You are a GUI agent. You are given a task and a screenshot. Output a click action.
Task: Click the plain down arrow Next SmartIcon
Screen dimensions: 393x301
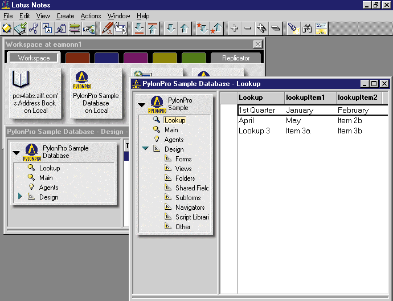(171, 28)
